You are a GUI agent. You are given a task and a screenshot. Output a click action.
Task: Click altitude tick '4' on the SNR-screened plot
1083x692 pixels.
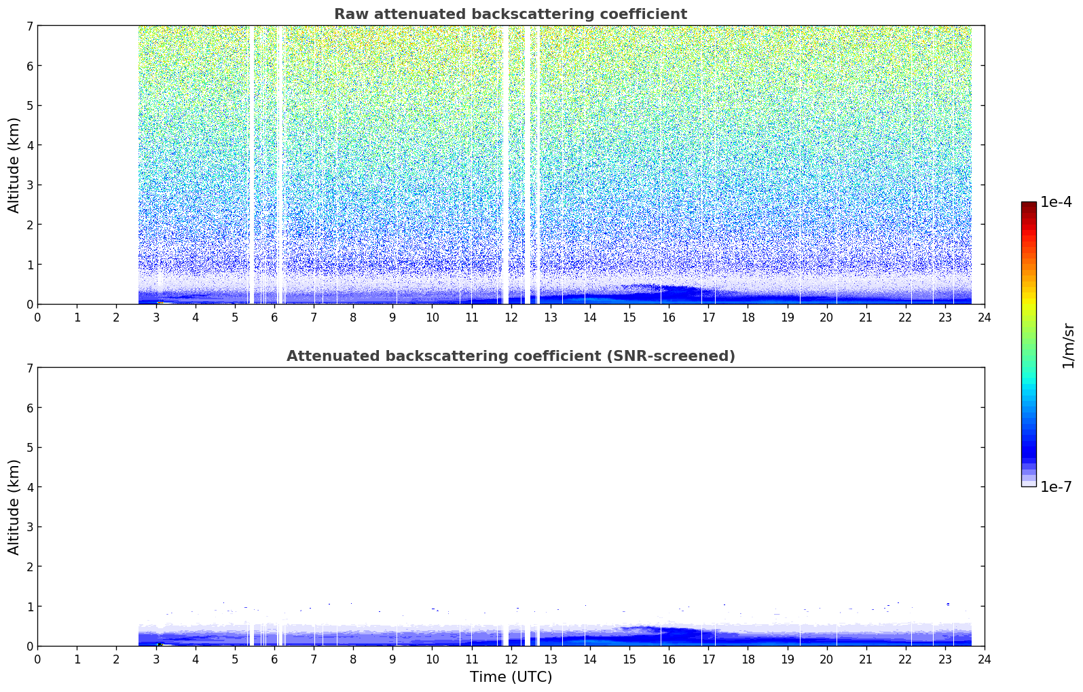point(29,487)
